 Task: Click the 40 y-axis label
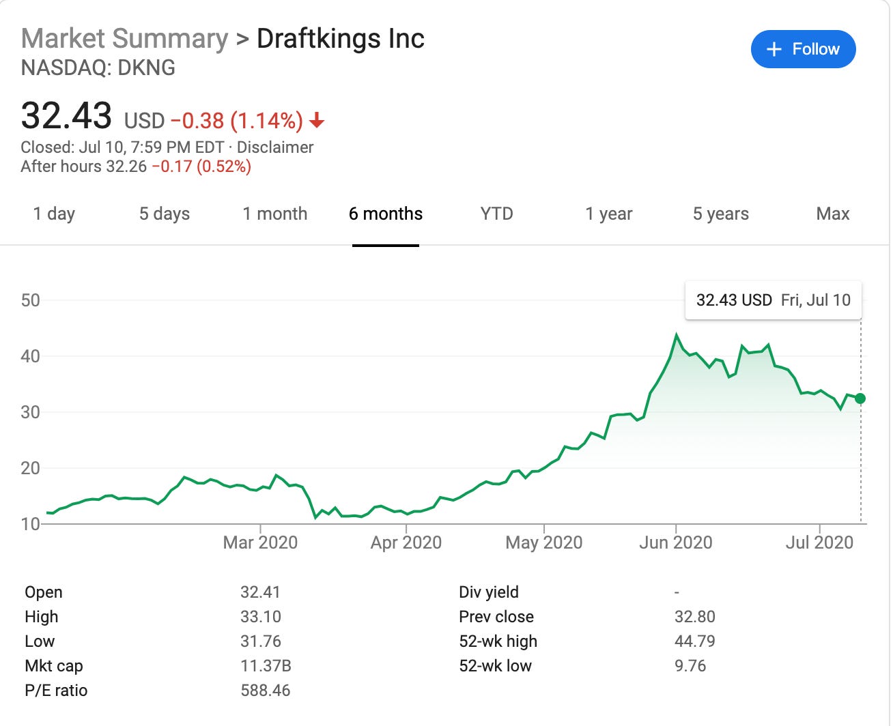(31, 356)
